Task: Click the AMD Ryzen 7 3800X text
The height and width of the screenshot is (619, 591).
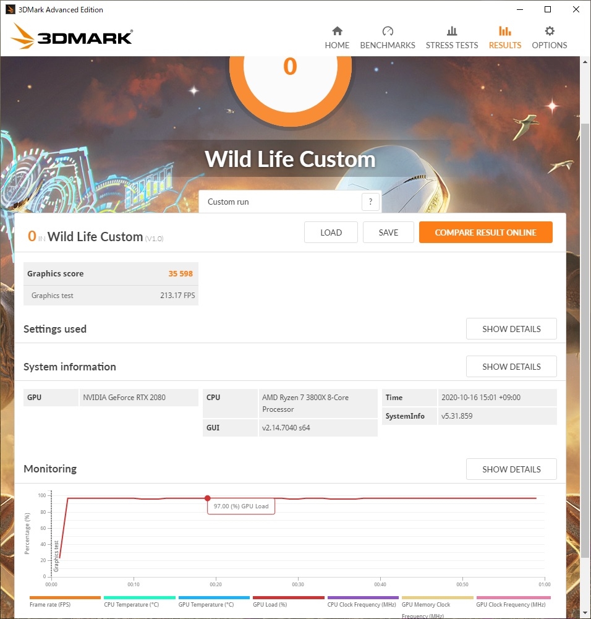Action: tap(305, 403)
